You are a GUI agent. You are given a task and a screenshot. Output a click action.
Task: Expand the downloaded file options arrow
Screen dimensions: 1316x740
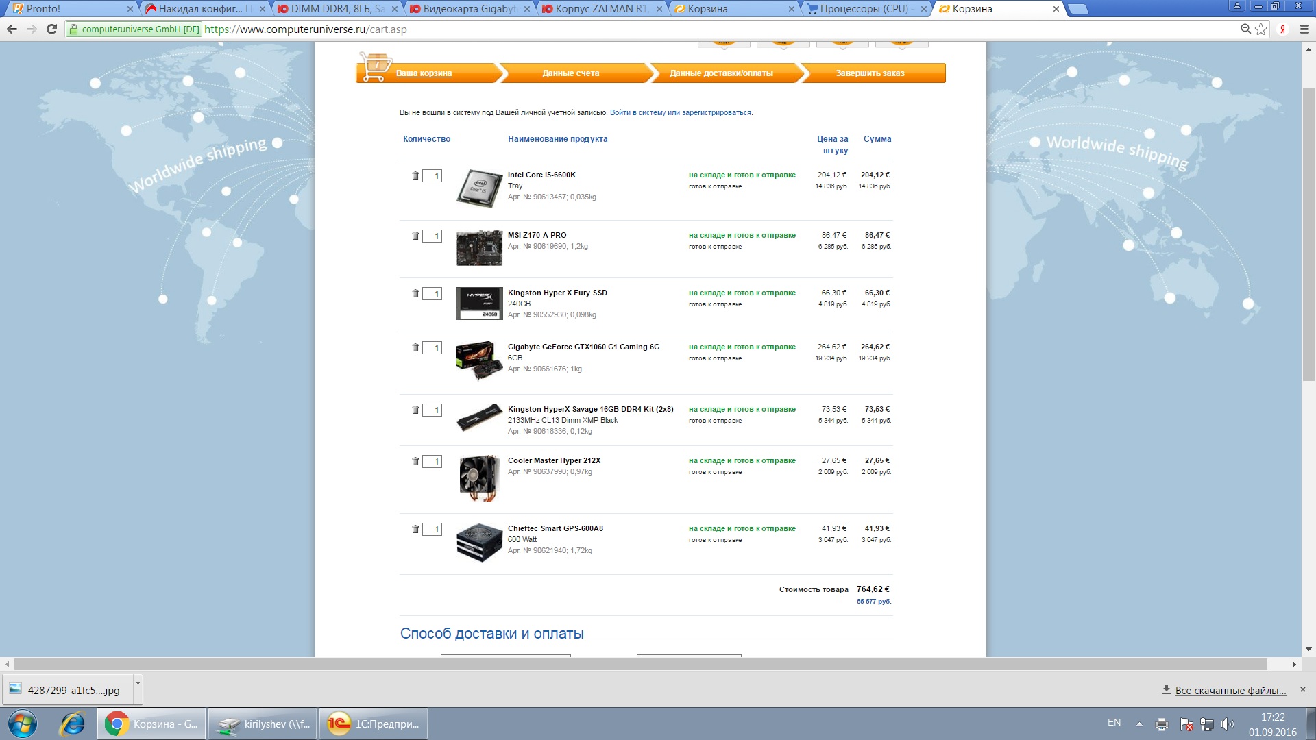coord(138,683)
